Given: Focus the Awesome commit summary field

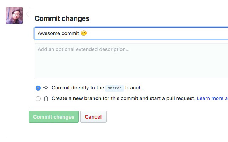Looking at the screenshot, I should click(131, 33).
